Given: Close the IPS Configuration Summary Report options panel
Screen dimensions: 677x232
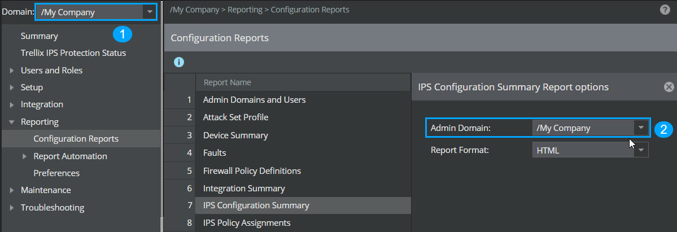Looking at the screenshot, I should coord(669,87).
